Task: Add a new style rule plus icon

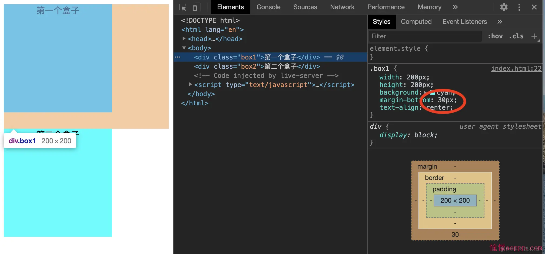Action: [534, 36]
